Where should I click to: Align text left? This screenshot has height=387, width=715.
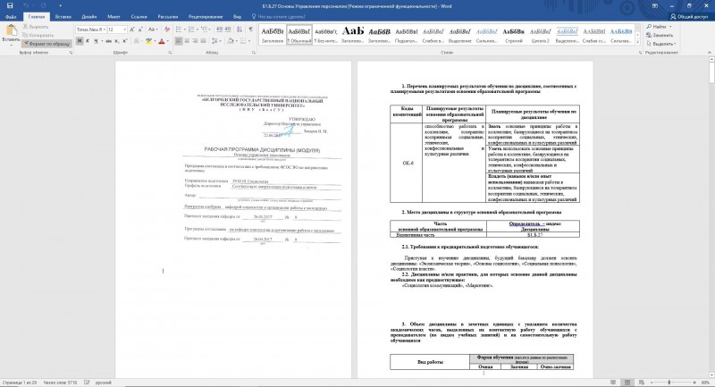pyautogui.click(x=179, y=41)
